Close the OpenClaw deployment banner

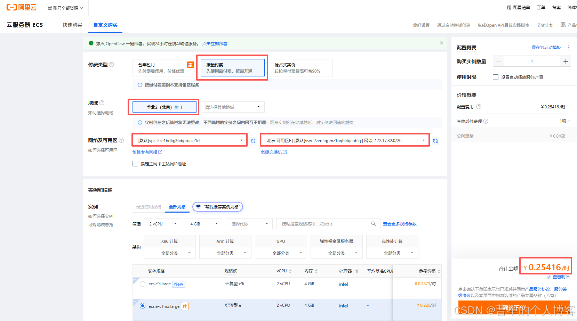[441, 43]
